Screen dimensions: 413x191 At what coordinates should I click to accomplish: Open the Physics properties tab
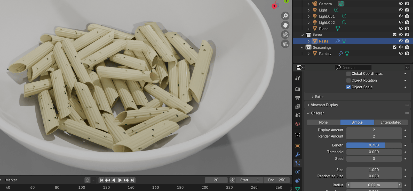[298, 172]
